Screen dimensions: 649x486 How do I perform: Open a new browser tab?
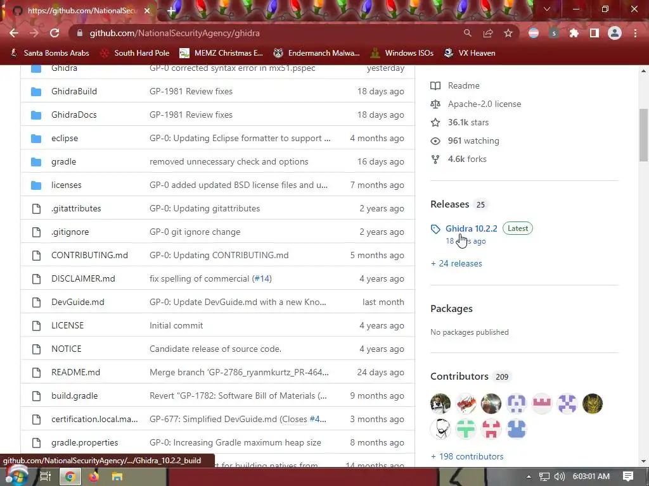point(171,11)
